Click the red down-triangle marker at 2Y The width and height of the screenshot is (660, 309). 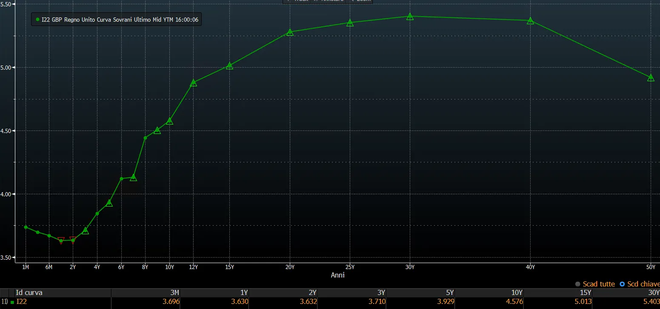pyautogui.click(x=73, y=240)
